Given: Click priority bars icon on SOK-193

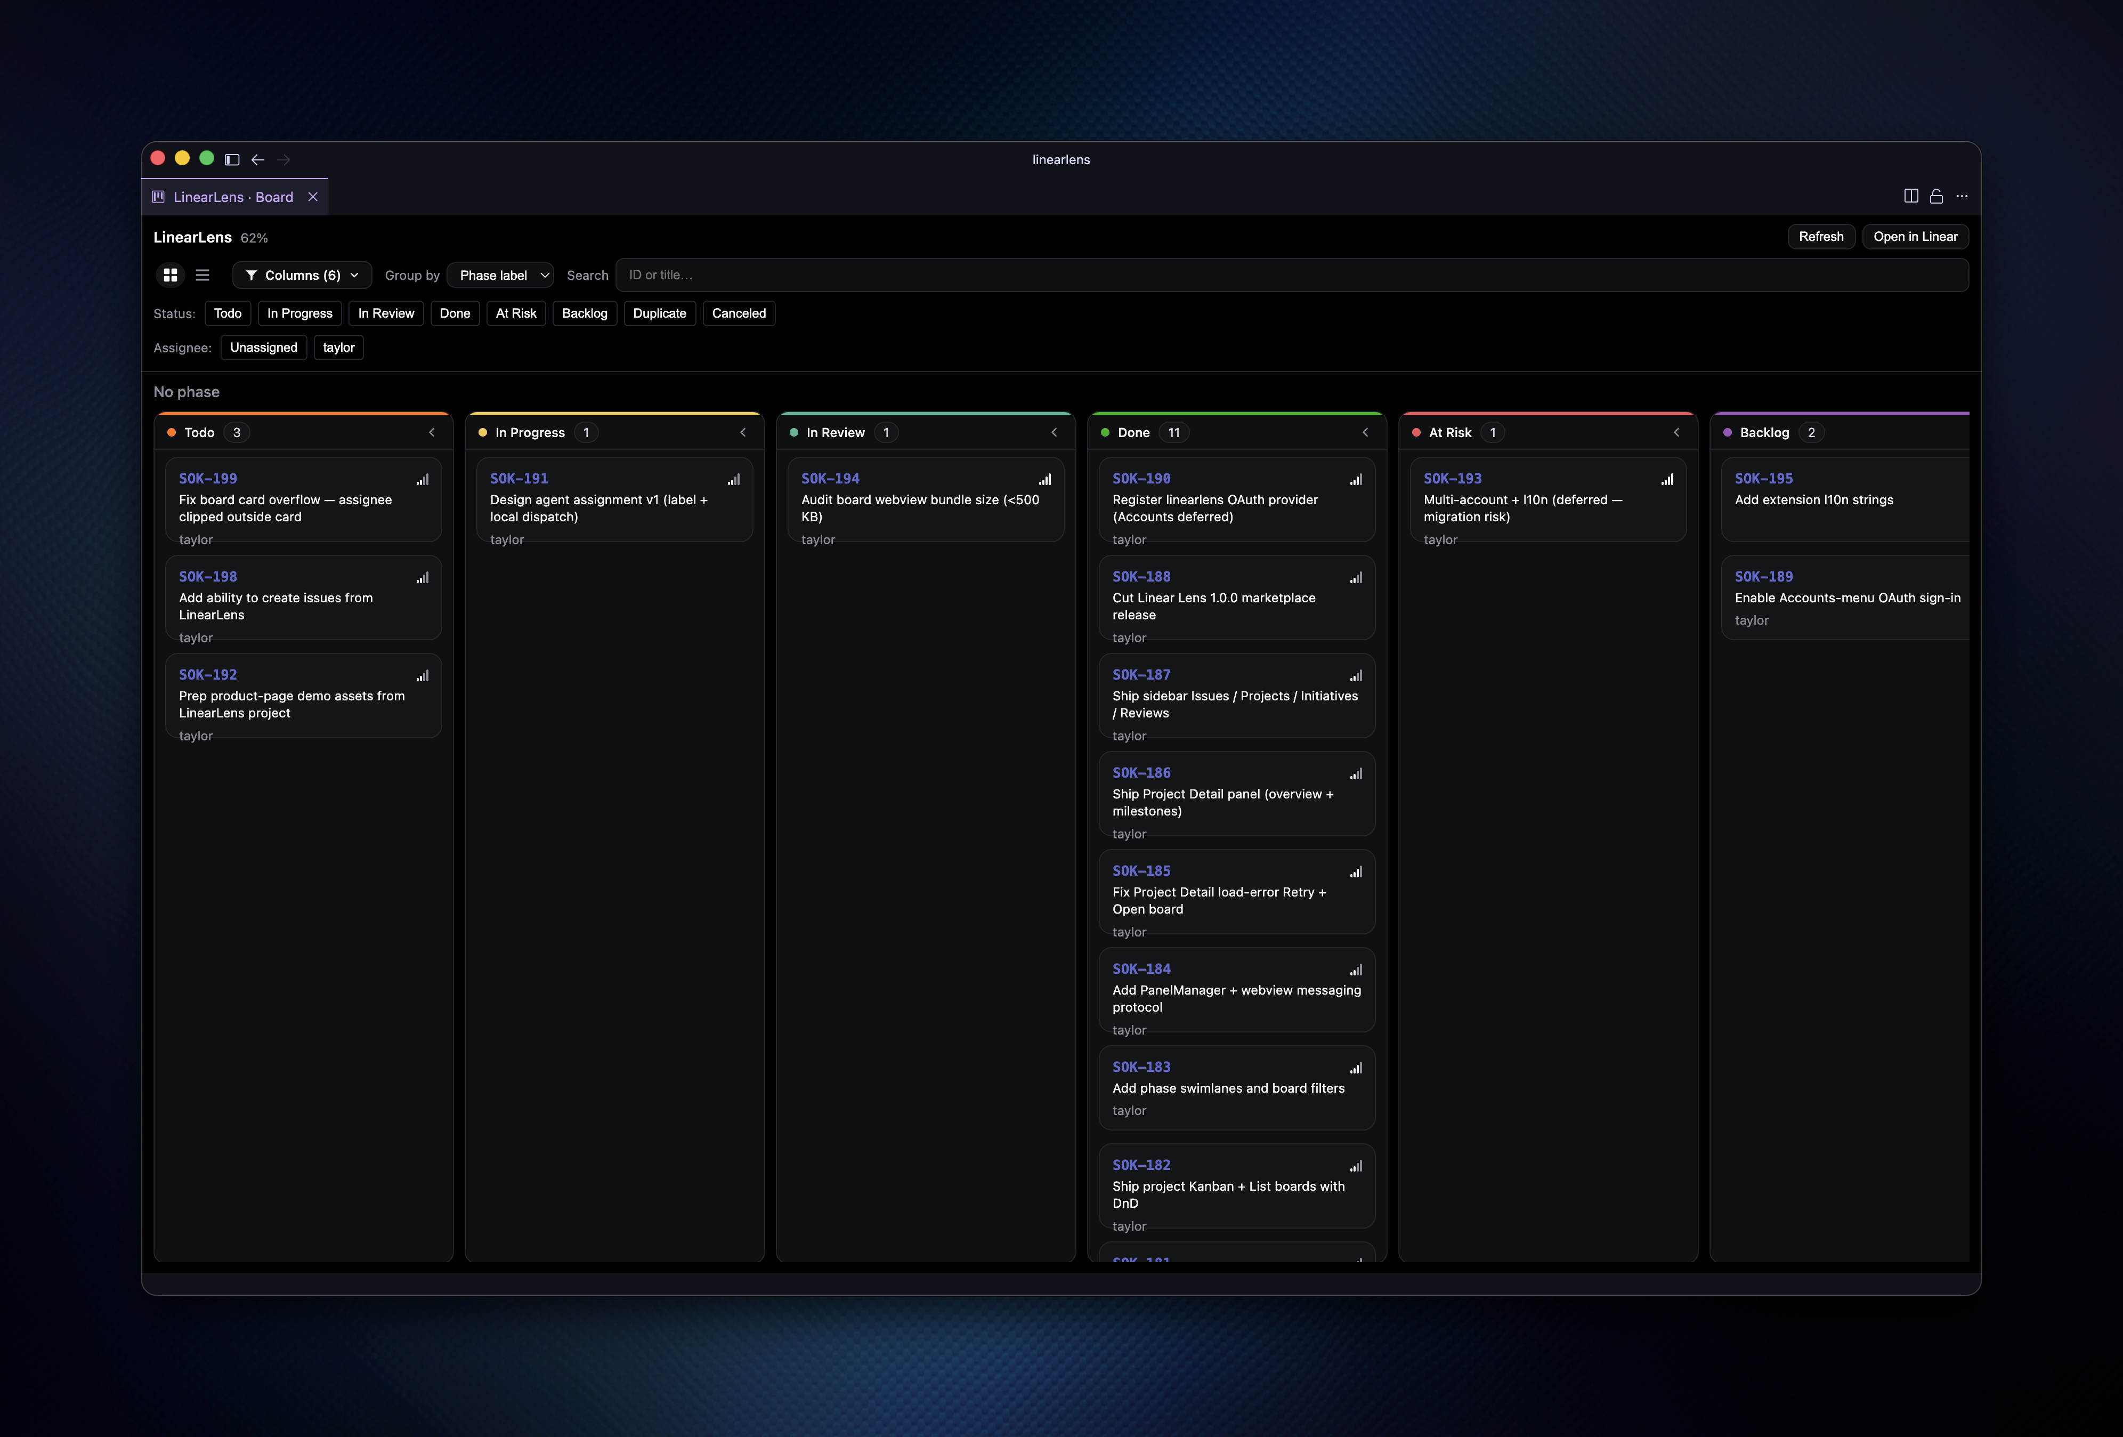Looking at the screenshot, I should [1667, 480].
